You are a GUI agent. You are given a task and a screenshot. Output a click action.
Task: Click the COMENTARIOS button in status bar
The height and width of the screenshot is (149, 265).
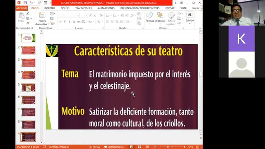pos(114,147)
